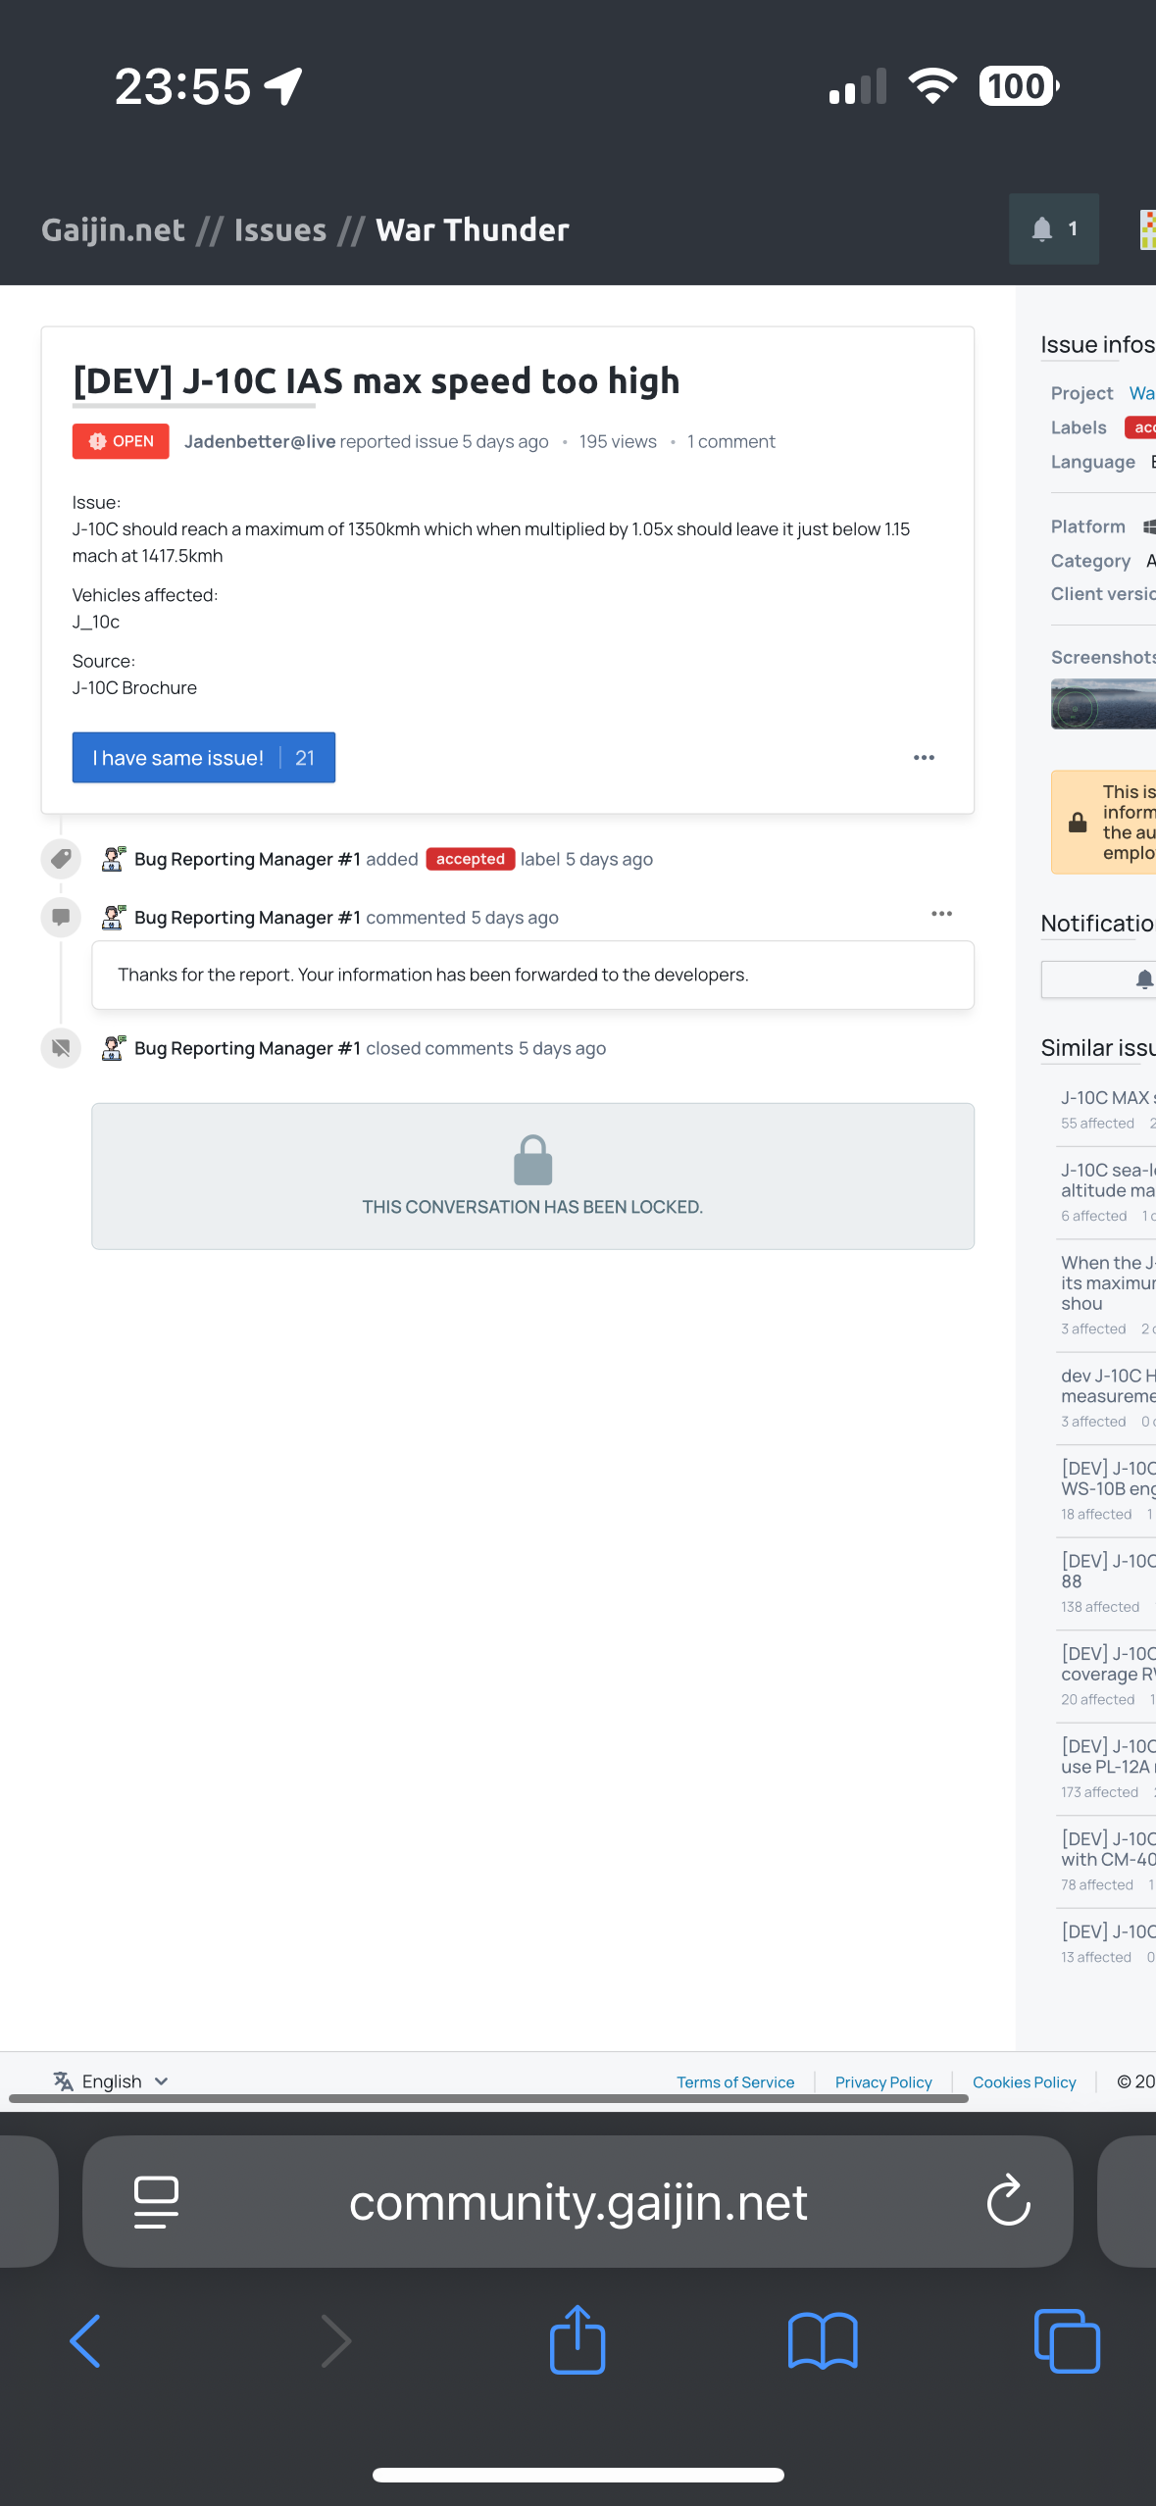Open the Safari share sheet
Viewport: 1156px width, 2506px height.
[x=578, y=2339]
